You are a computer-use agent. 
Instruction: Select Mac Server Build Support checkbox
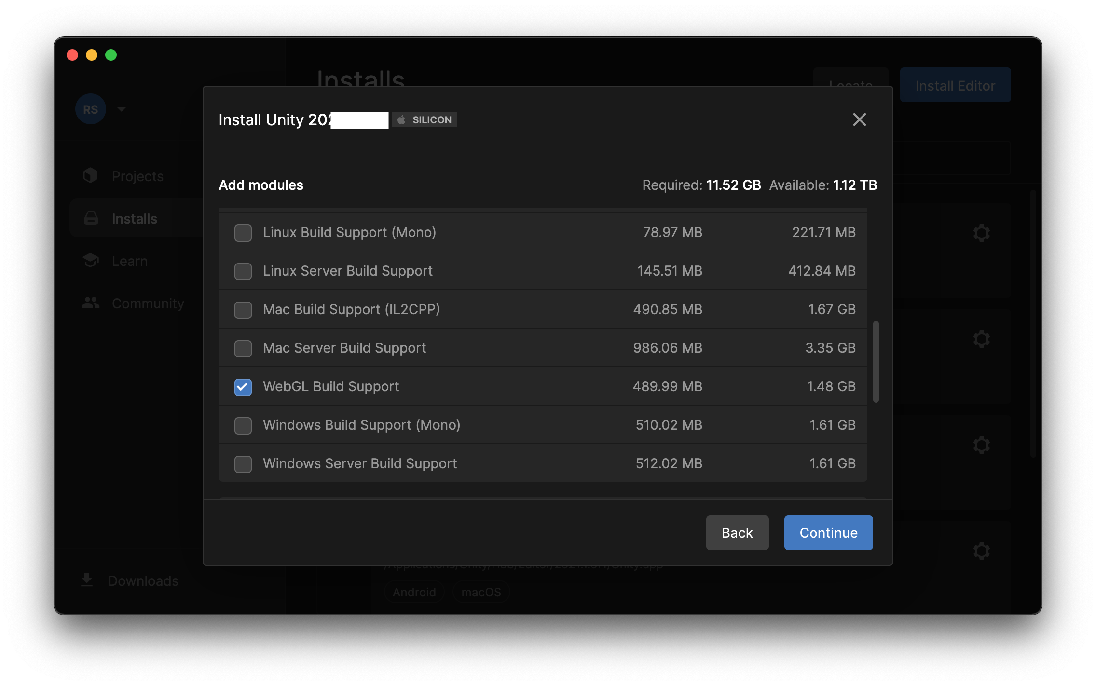point(243,348)
